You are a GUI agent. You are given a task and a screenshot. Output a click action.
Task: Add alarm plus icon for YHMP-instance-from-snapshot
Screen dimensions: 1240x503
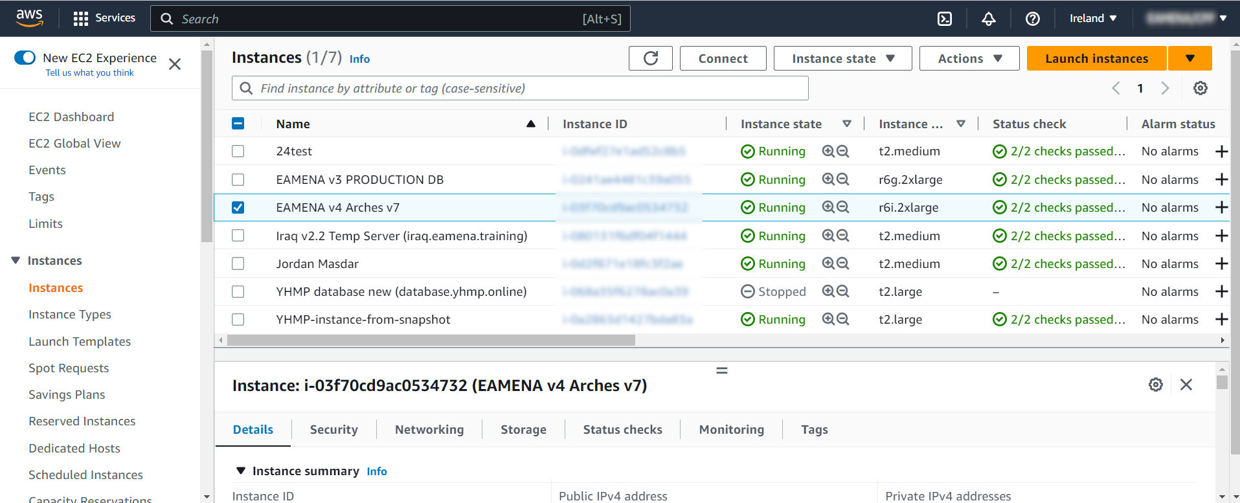[1221, 319]
